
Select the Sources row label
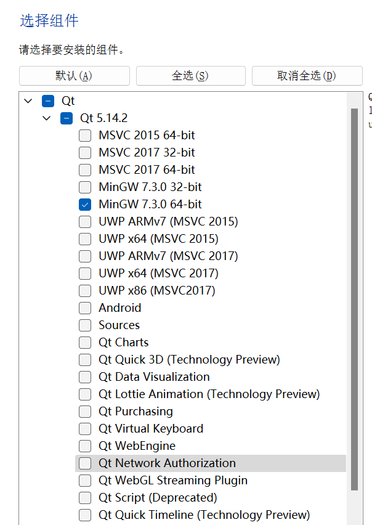119,325
